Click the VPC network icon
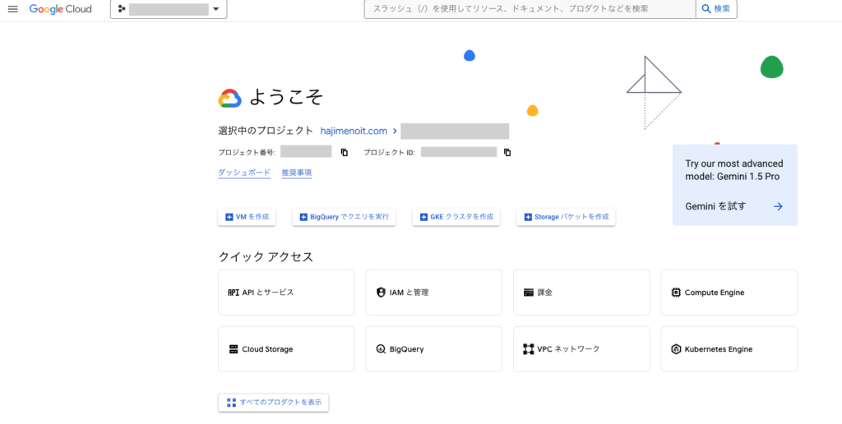The height and width of the screenshot is (424, 842). [x=529, y=349]
